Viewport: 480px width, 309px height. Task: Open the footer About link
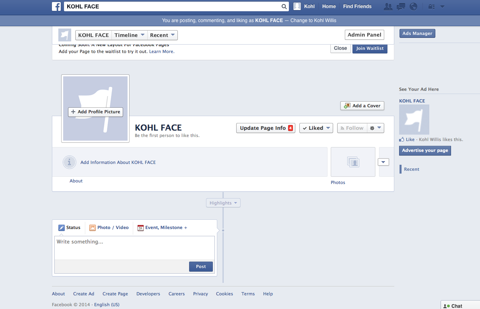(58, 294)
